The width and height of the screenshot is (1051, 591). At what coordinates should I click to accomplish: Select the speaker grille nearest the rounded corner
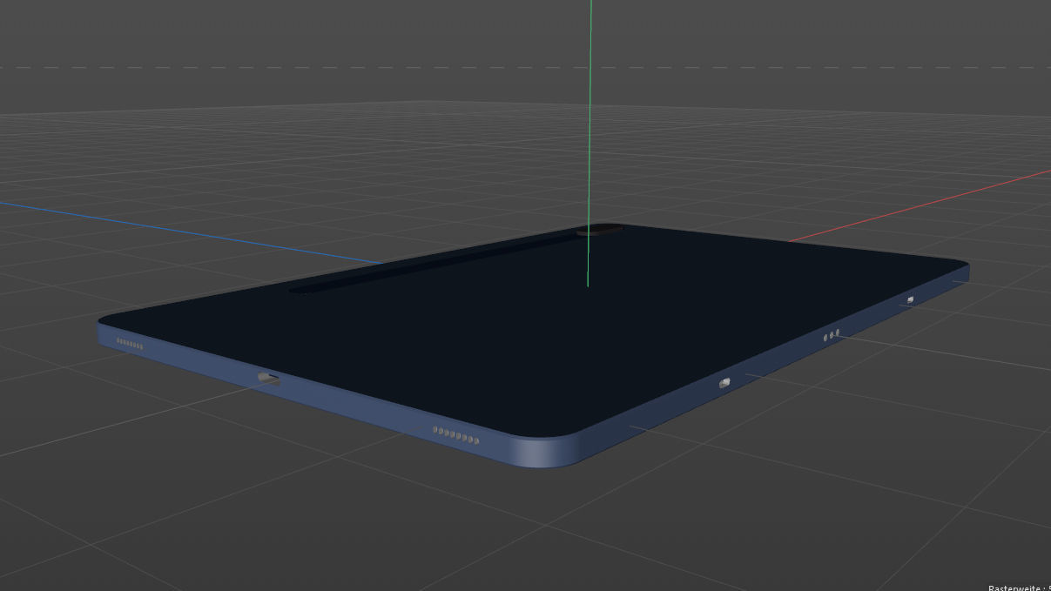456,435
